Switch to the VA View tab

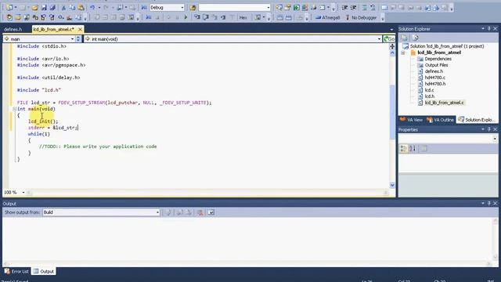pos(411,120)
